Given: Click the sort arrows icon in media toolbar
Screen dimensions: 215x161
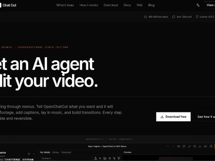Looking at the screenshot, I should [114, 159].
